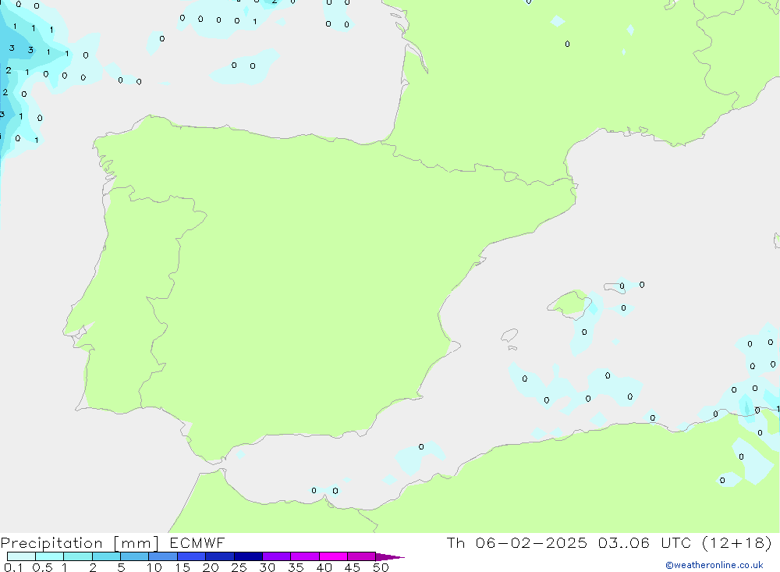Pick the 10–15 mm legend swatch

163,556
